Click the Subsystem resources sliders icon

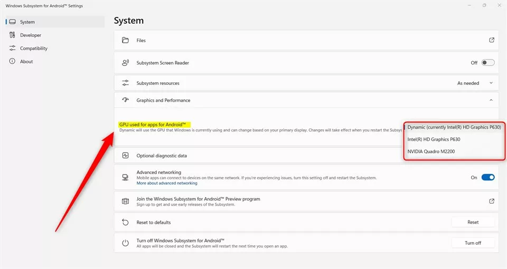coord(126,83)
